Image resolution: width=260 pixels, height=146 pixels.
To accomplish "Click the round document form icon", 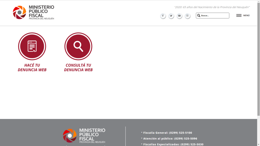I will [x=32, y=46].
